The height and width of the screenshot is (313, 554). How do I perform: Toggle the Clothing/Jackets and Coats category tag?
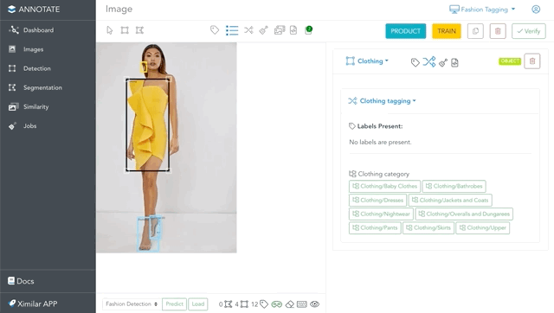click(x=450, y=200)
